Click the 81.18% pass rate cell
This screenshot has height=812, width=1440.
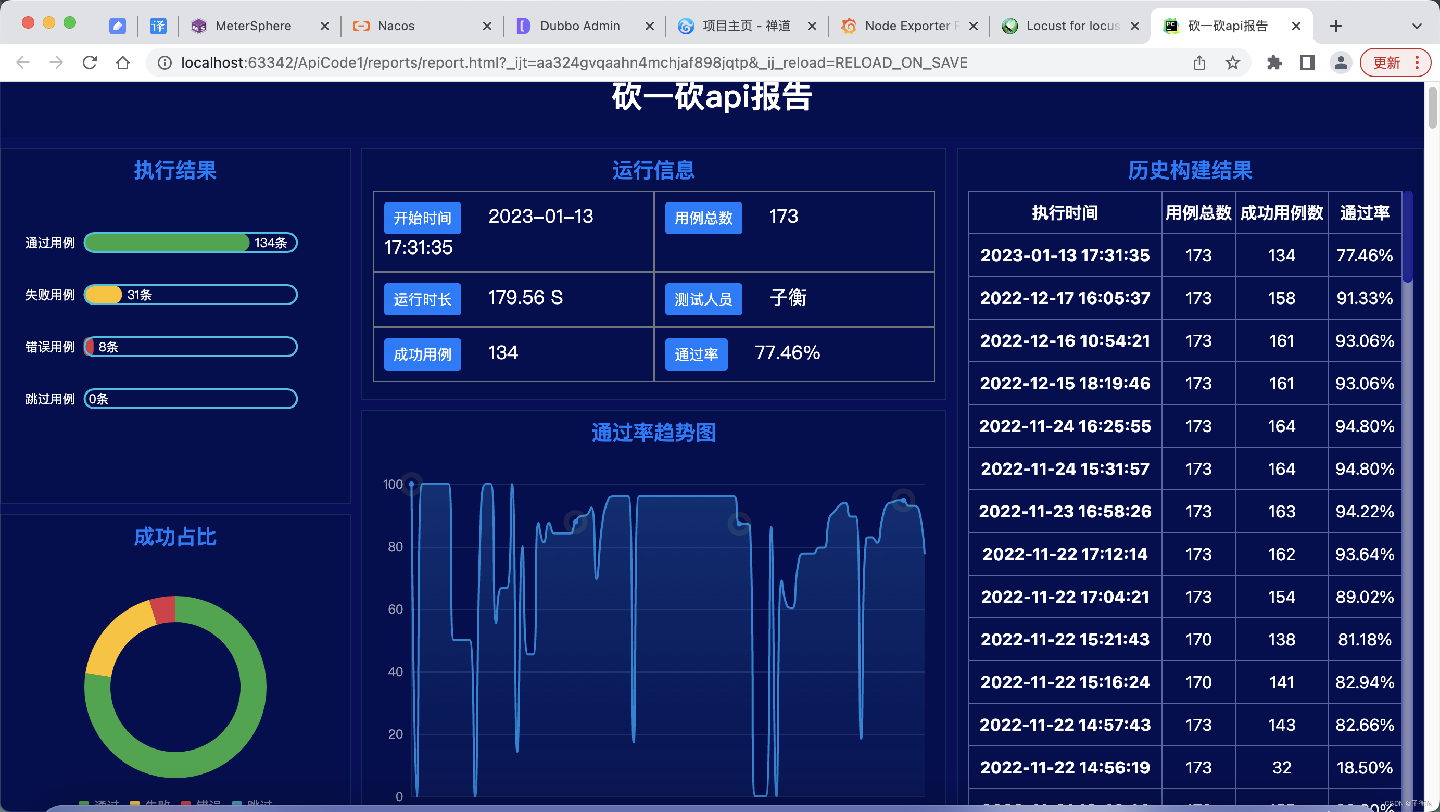click(x=1365, y=639)
